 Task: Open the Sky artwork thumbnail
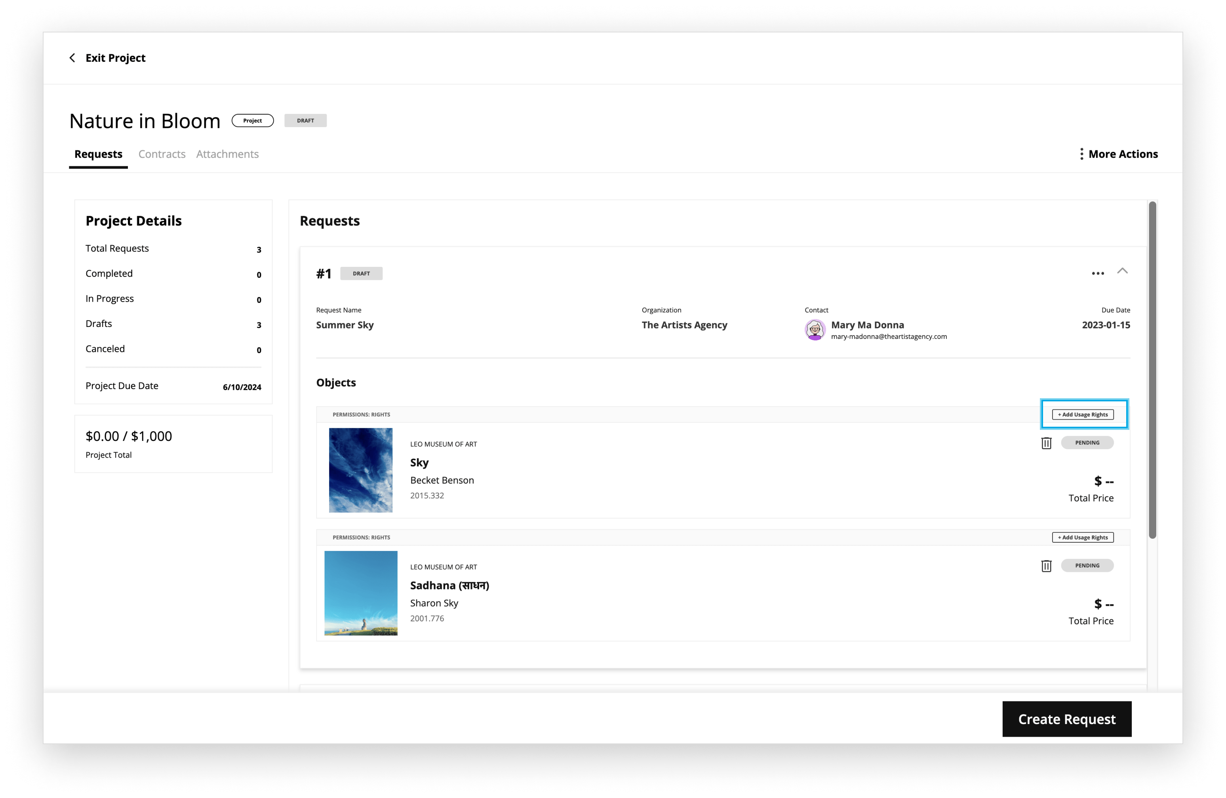(361, 470)
